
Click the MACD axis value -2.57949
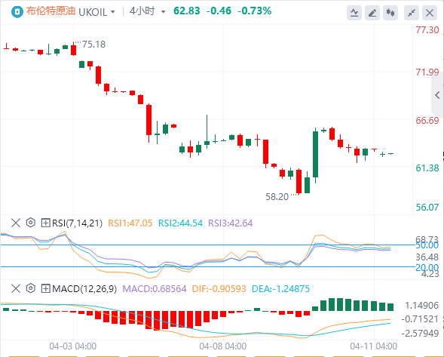coord(420,333)
